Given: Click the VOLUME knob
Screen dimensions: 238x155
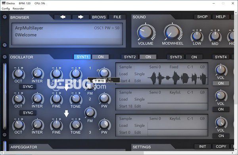Looking at the screenshot, I should [x=146, y=32].
